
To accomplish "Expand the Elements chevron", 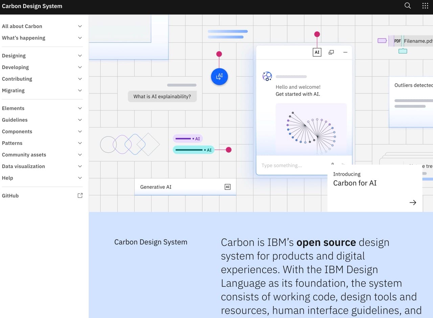I will [x=80, y=108].
